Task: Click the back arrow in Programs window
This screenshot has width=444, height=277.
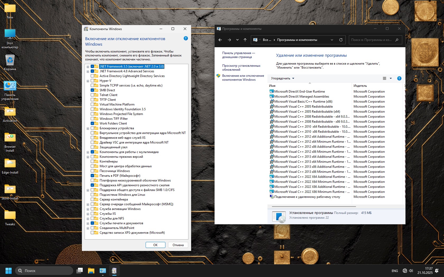Action: 220,40
